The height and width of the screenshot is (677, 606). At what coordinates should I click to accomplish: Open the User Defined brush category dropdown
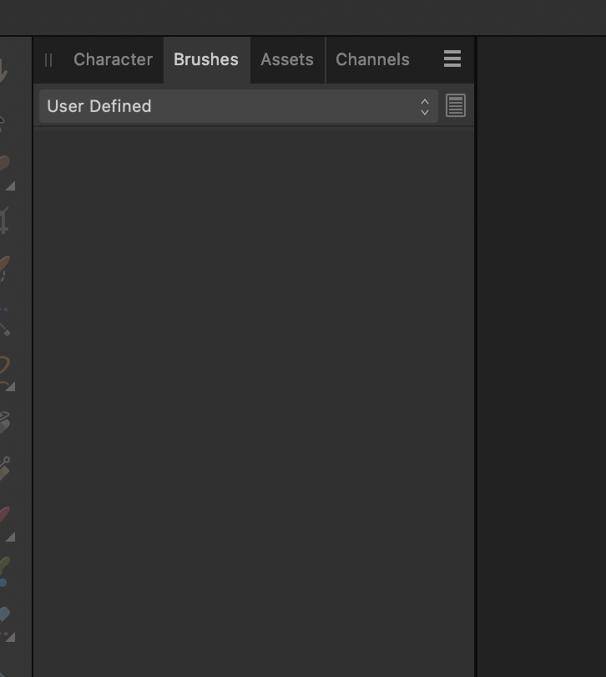coord(239,106)
